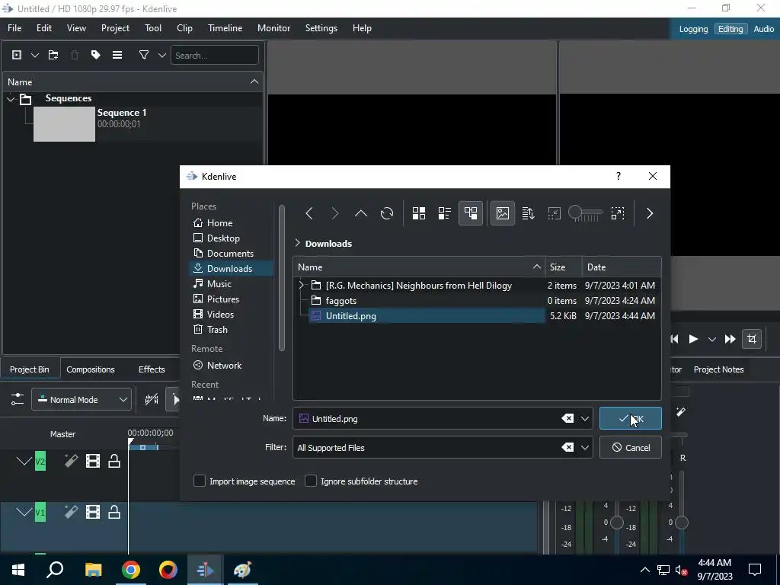Click Play in the monitor controls
The width and height of the screenshot is (780, 585).
(693, 339)
